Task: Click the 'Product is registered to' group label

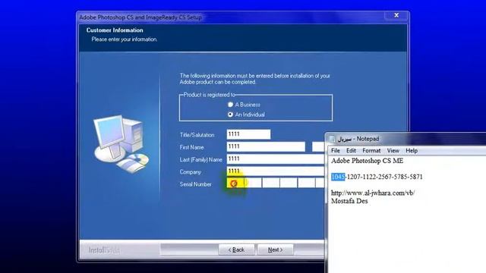Action: [210, 95]
